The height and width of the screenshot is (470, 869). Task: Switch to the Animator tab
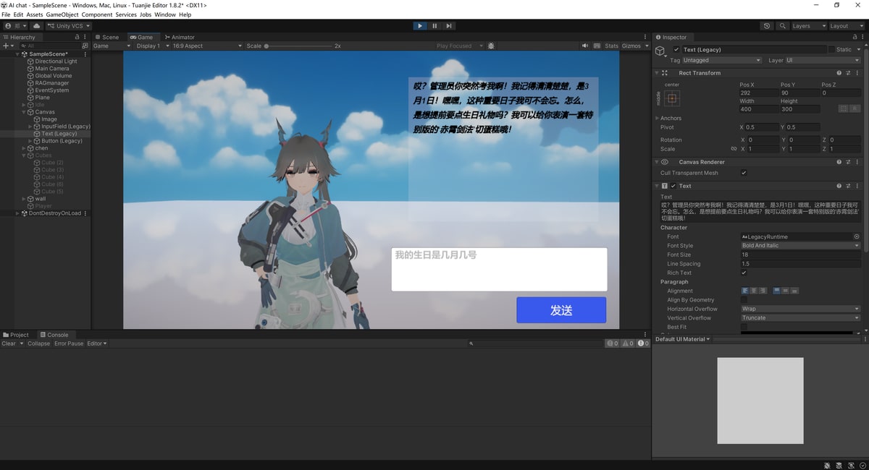click(180, 37)
